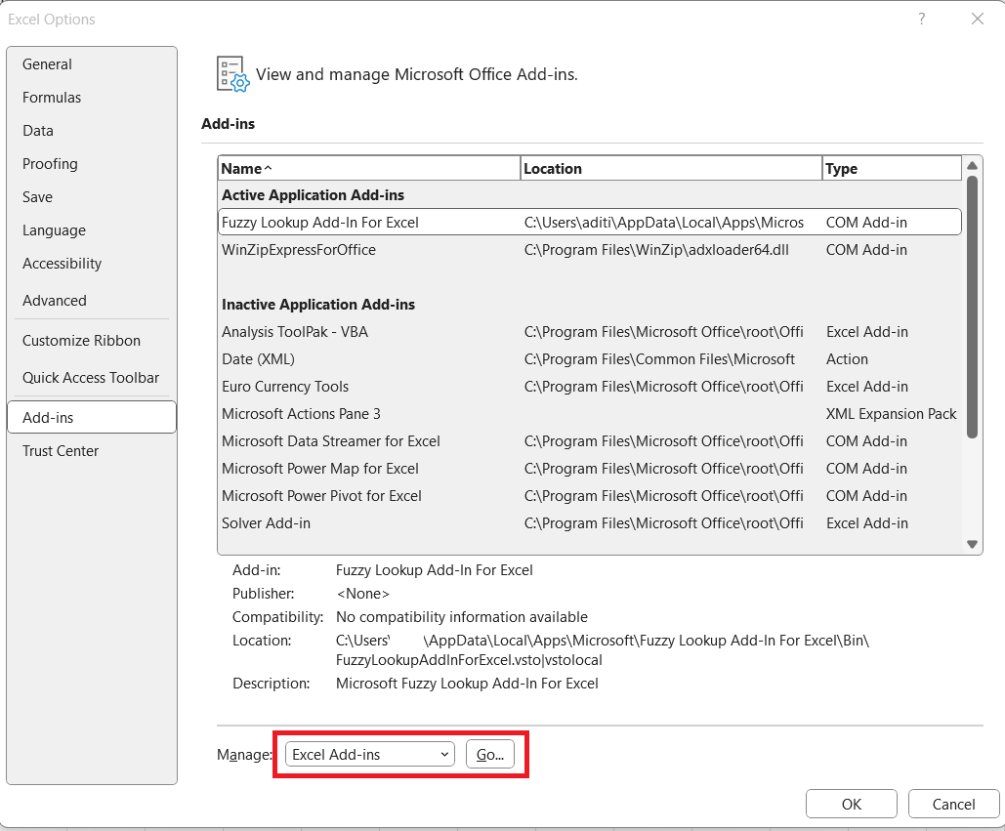Screen dimensions: 1005x831
Task: Click the Publisher <None> value
Action: pyautogui.click(x=362, y=594)
